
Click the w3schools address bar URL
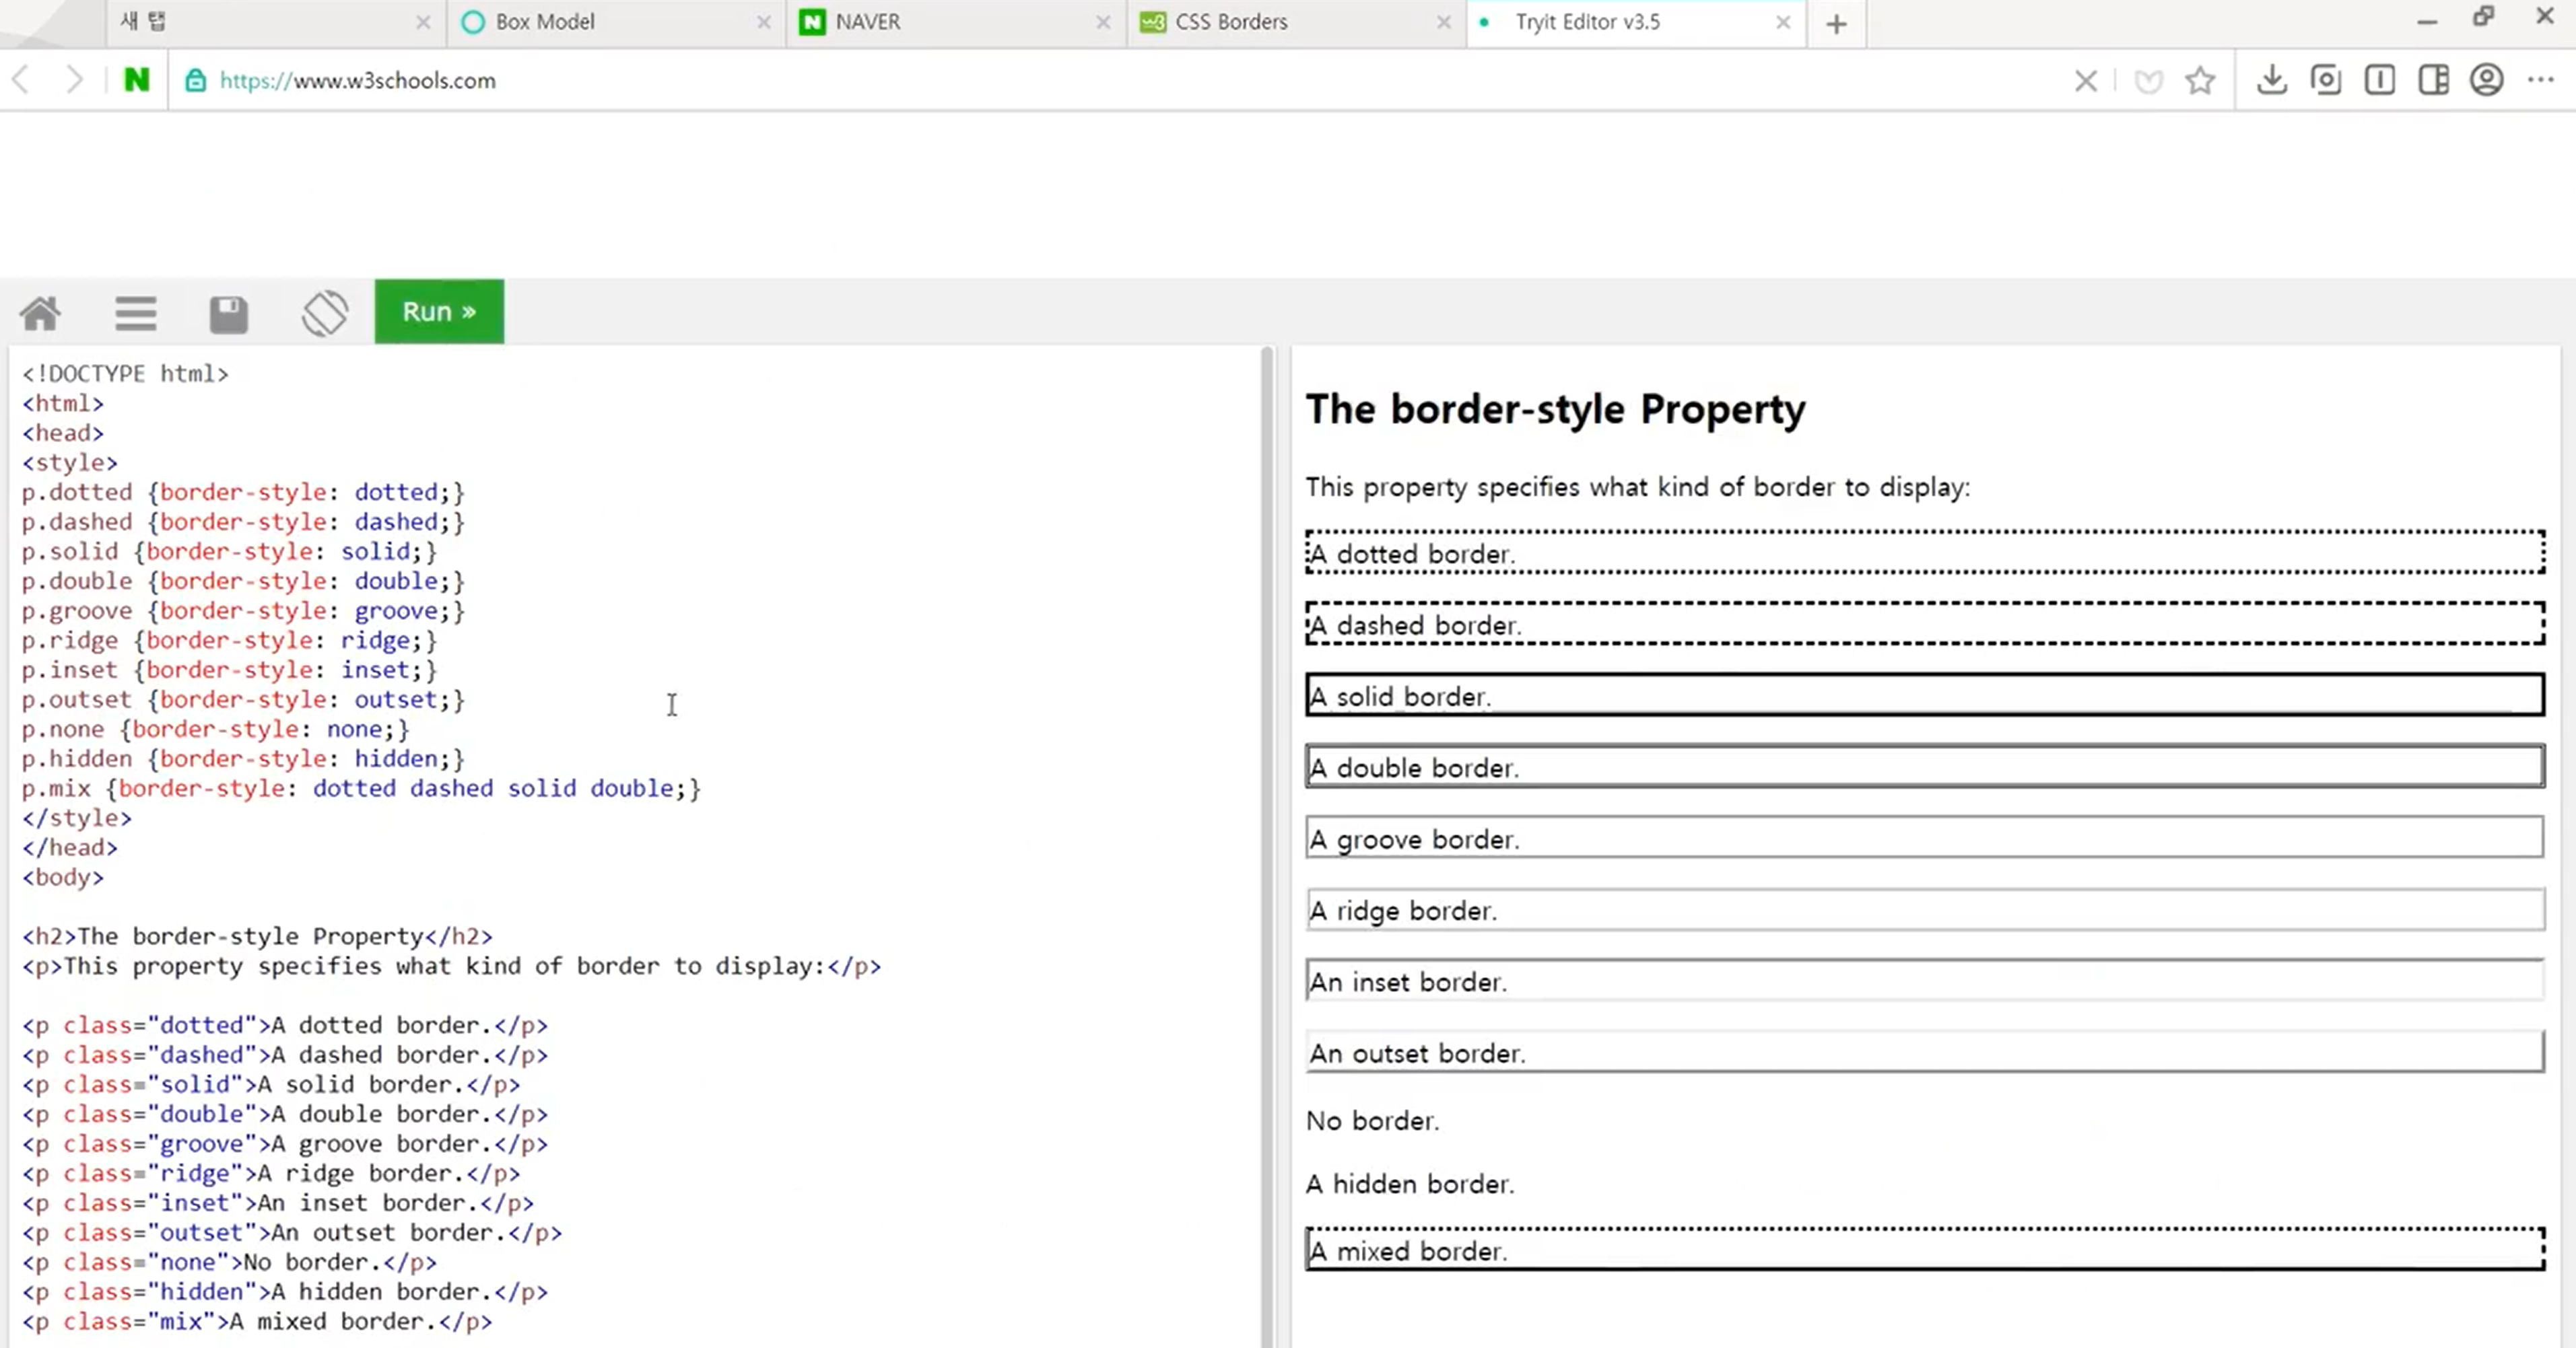[357, 80]
